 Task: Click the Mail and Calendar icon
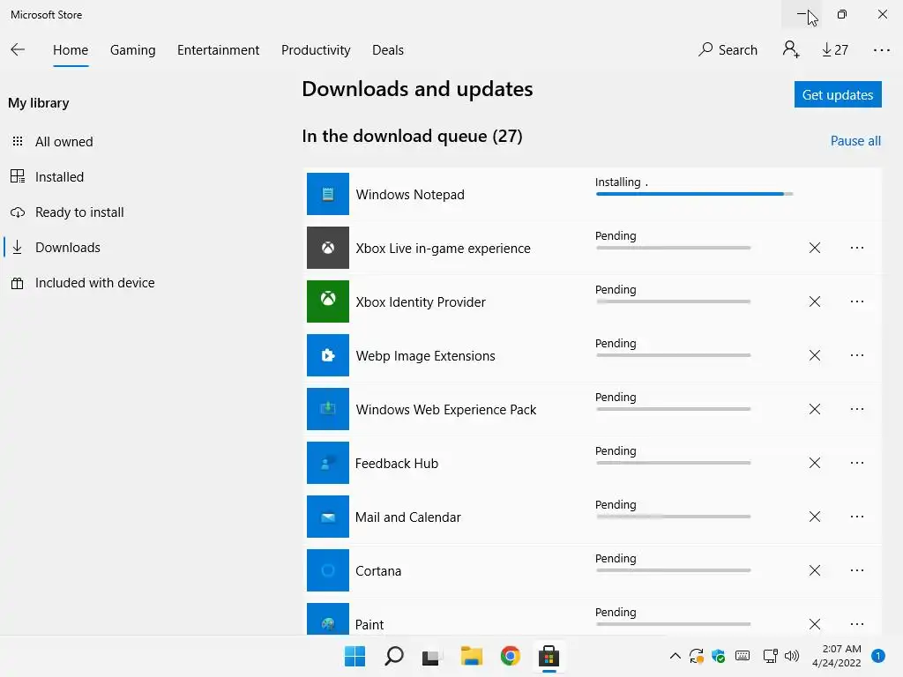(328, 517)
